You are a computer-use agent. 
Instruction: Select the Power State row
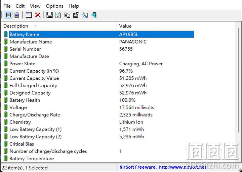(99, 64)
